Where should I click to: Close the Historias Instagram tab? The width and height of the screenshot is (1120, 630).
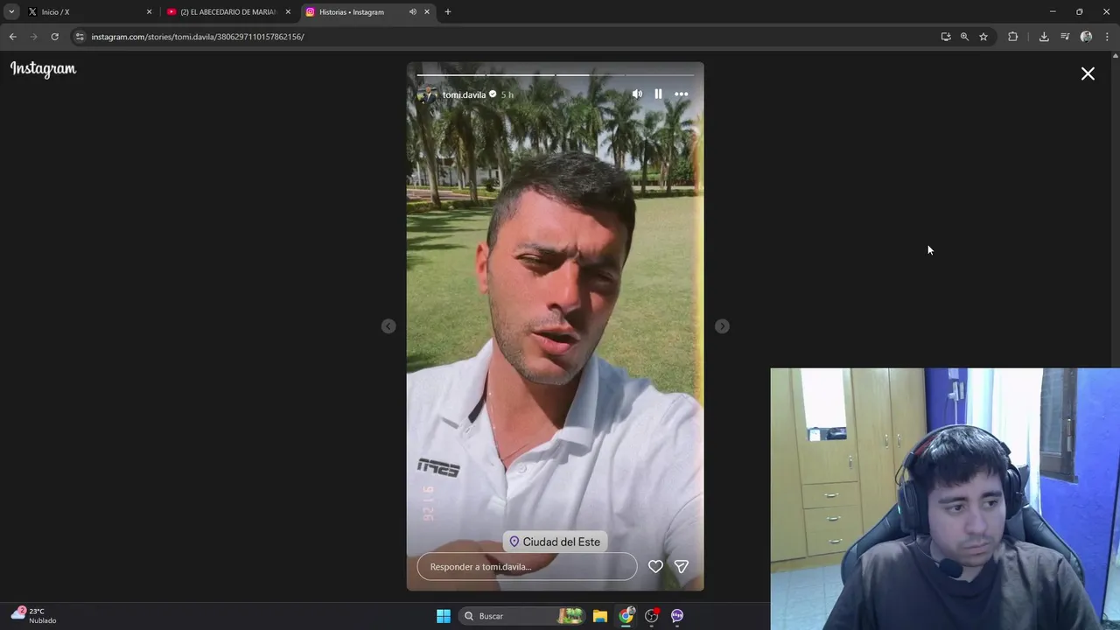pyautogui.click(x=427, y=12)
